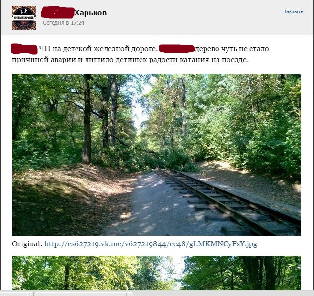Click the redacted word before ЧП

24,49
